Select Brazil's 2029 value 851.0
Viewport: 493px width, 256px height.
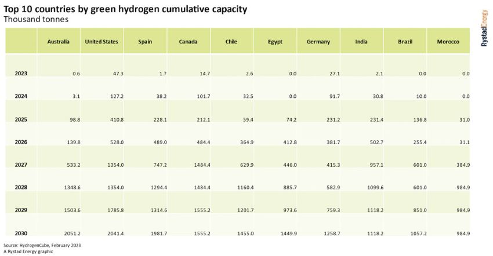pos(419,210)
